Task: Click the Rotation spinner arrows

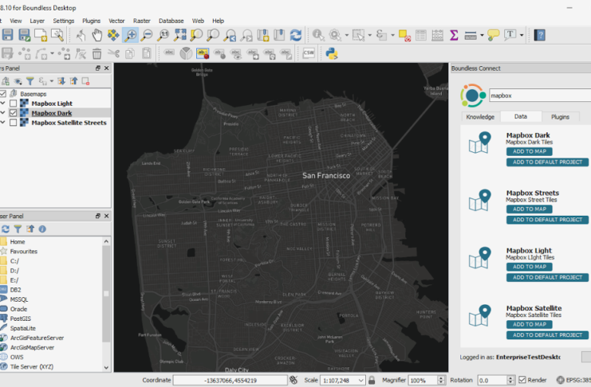Action: point(510,380)
